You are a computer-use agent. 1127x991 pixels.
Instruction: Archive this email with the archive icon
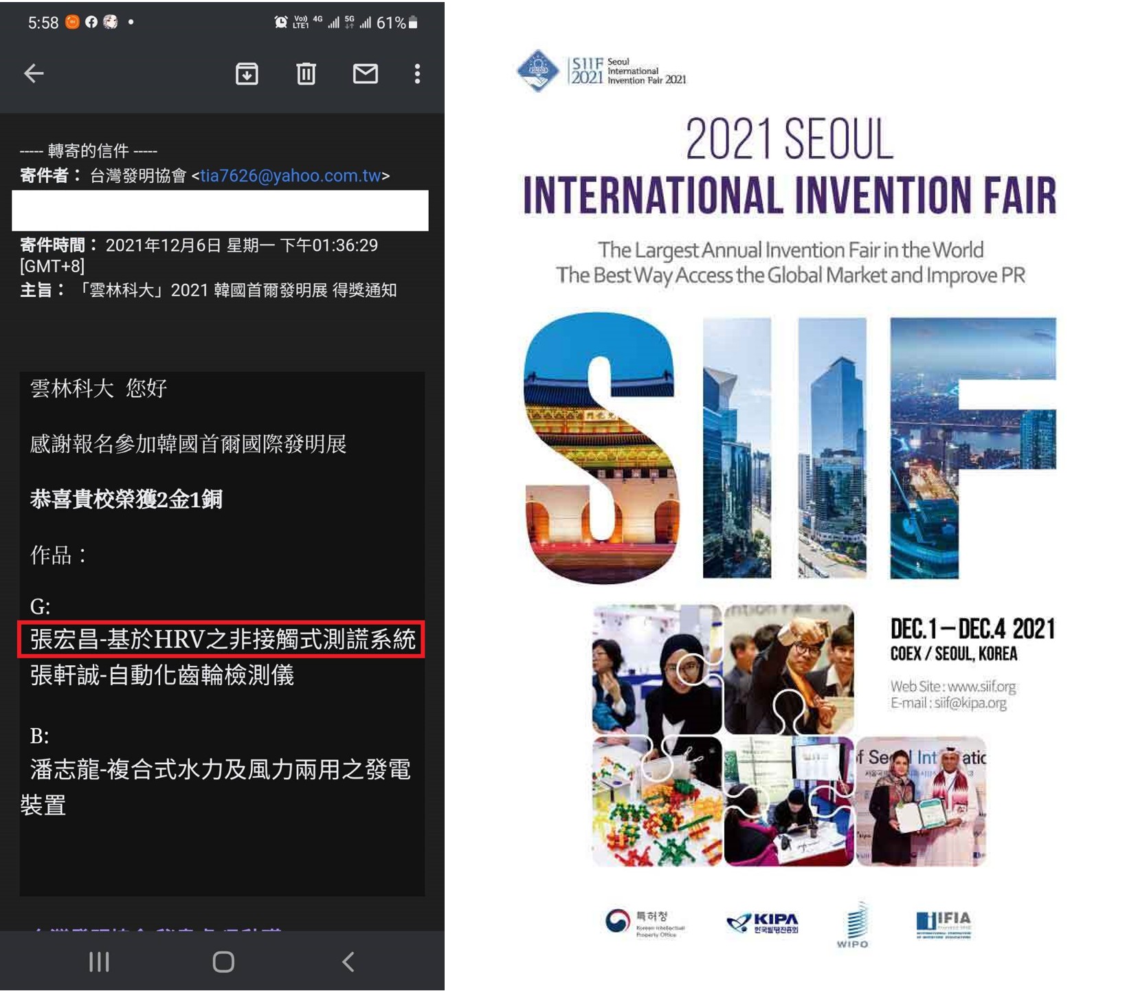click(247, 74)
